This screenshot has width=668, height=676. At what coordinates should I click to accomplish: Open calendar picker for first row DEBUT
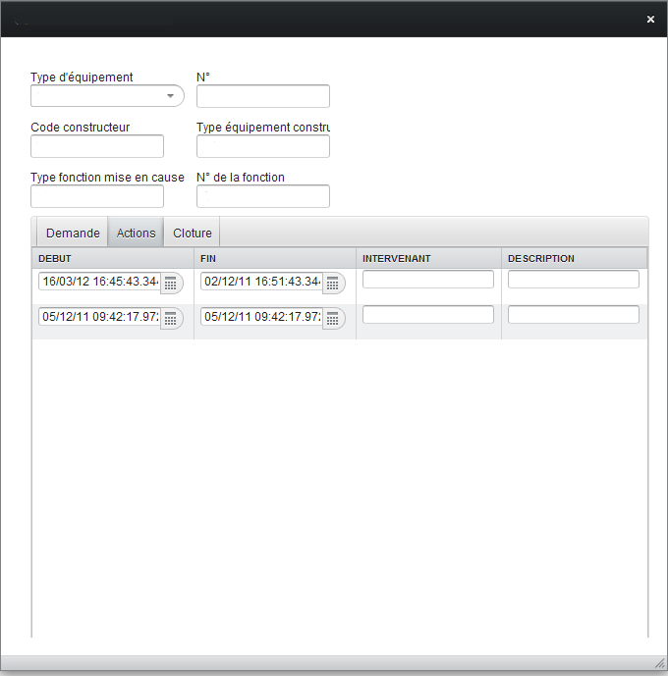(171, 284)
